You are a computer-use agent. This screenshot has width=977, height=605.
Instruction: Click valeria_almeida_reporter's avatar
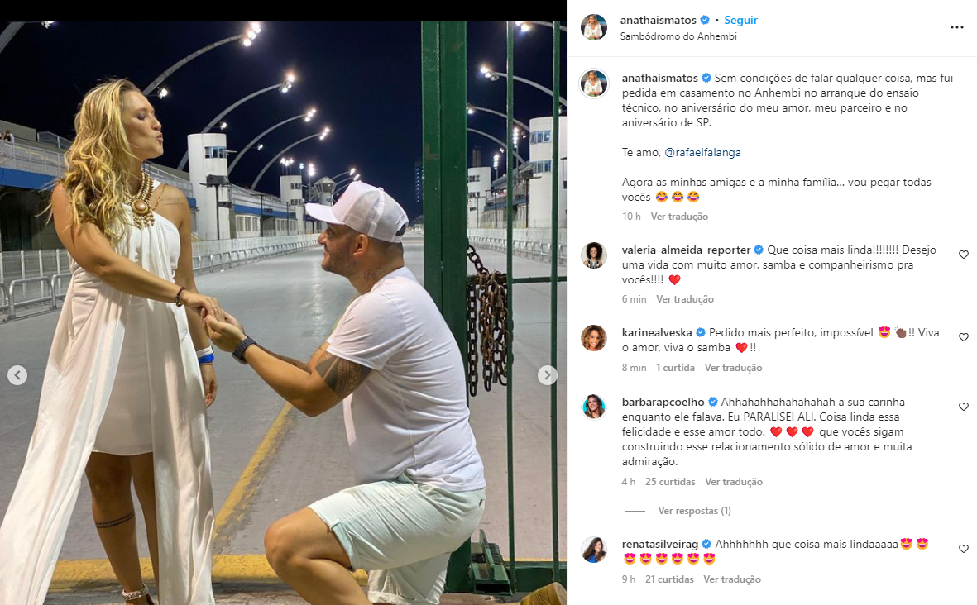pyautogui.click(x=593, y=255)
